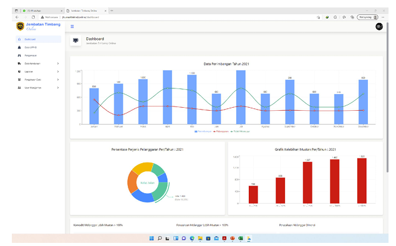This screenshot has height=246, width=396.
Task: Click the browser address bar URL
Action: (x=81, y=17)
